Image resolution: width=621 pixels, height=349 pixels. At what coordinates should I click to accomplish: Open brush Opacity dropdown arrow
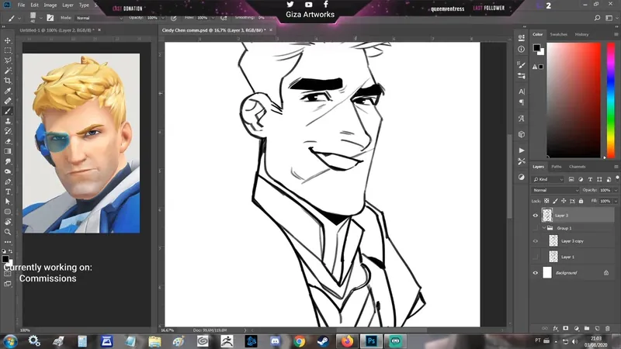pyautogui.click(x=162, y=18)
